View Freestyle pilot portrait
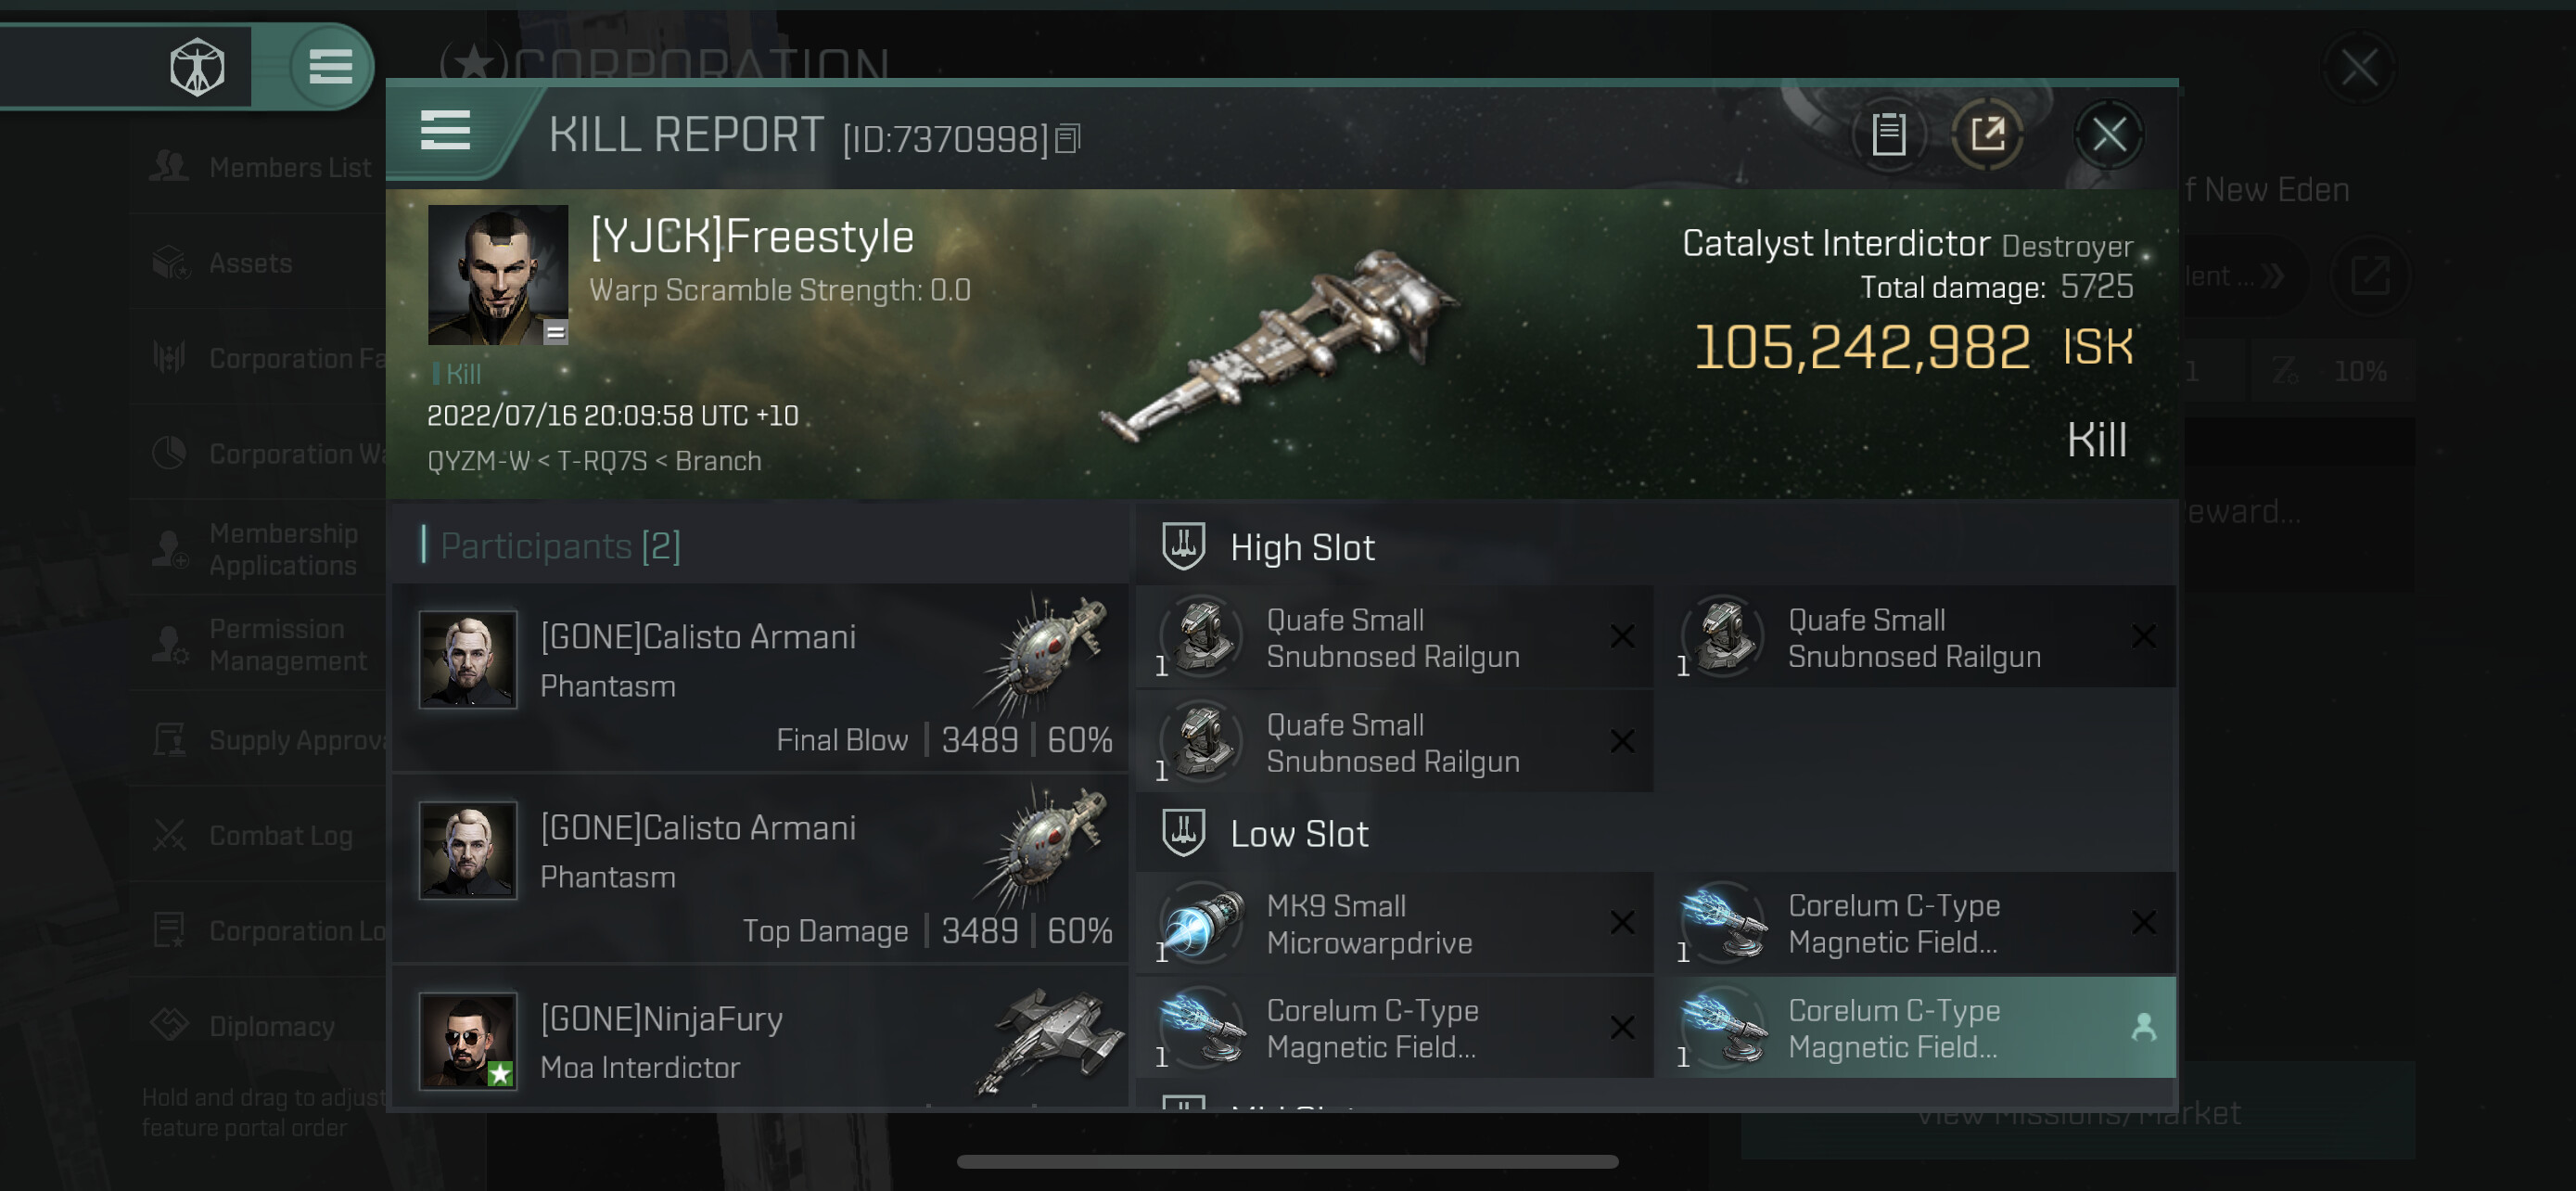The height and width of the screenshot is (1191, 2576). (498, 275)
